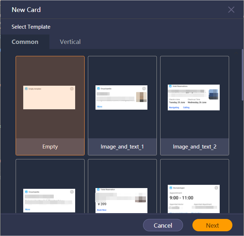This screenshot has width=244, height=236.
Task: Select the Ticket Reservation ¥399 template
Action: 122,186
